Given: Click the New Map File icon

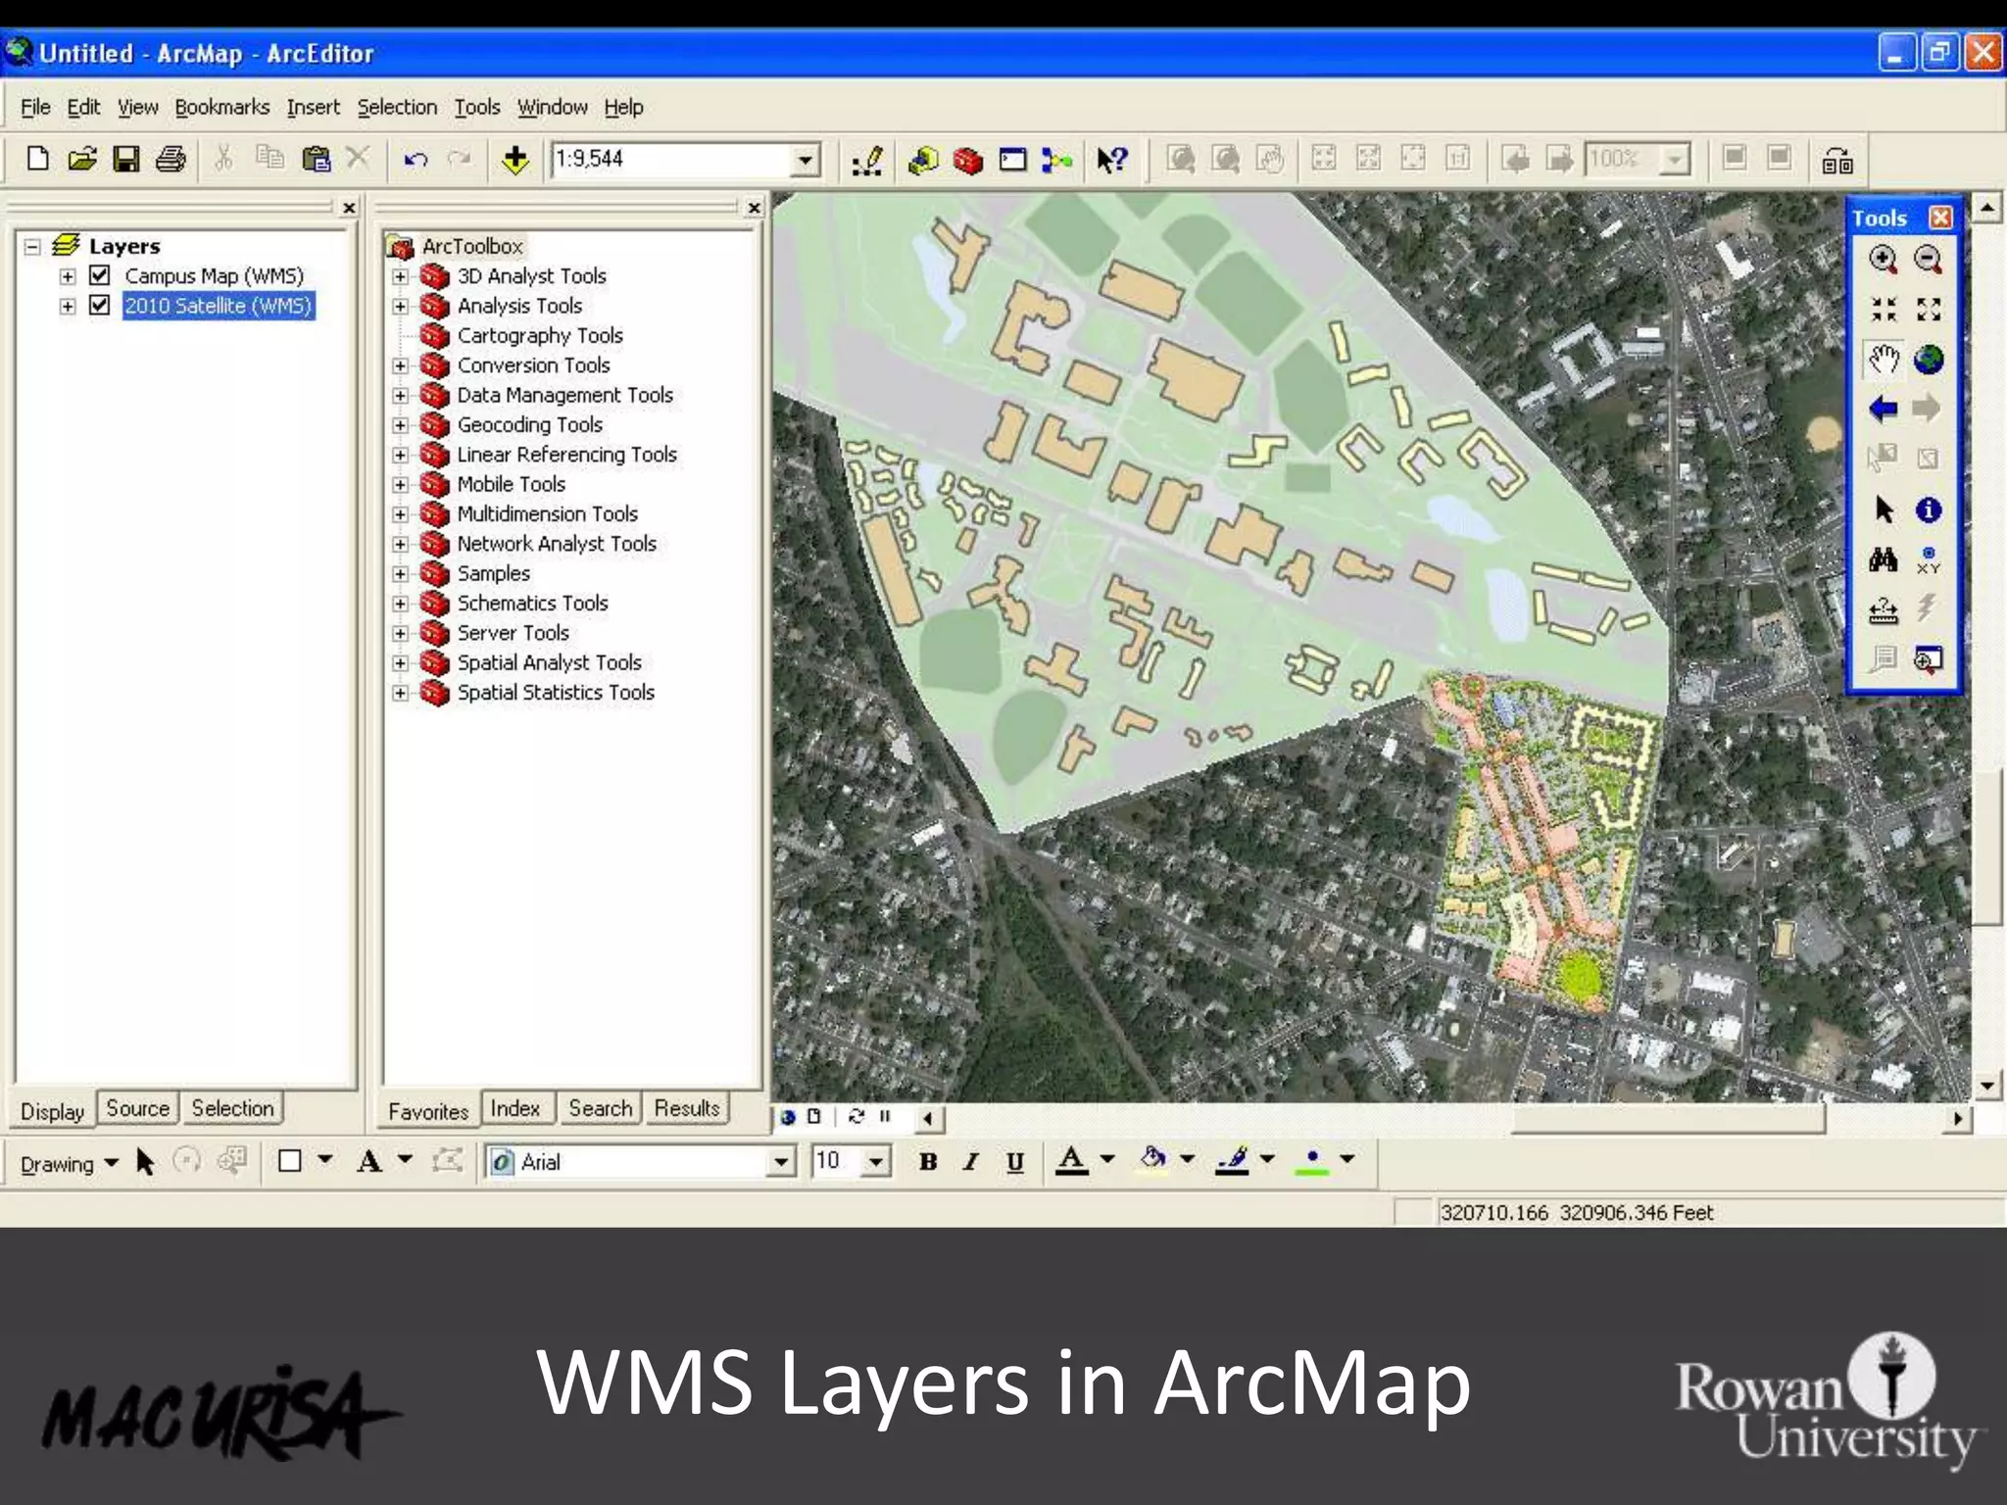Looking at the screenshot, I should [x=37, y=159].
